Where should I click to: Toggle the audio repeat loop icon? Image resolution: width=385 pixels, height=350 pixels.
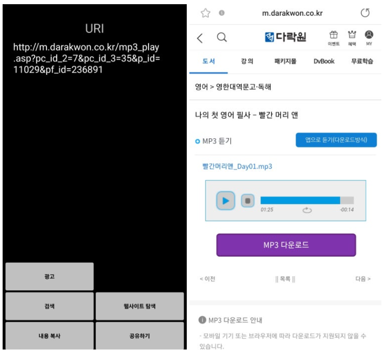[307, 210]
